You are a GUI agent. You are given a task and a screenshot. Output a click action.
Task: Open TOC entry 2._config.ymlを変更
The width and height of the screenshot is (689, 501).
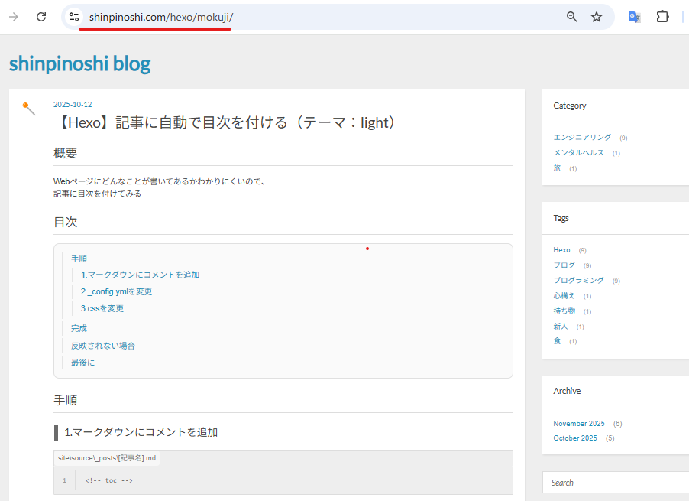117,291
